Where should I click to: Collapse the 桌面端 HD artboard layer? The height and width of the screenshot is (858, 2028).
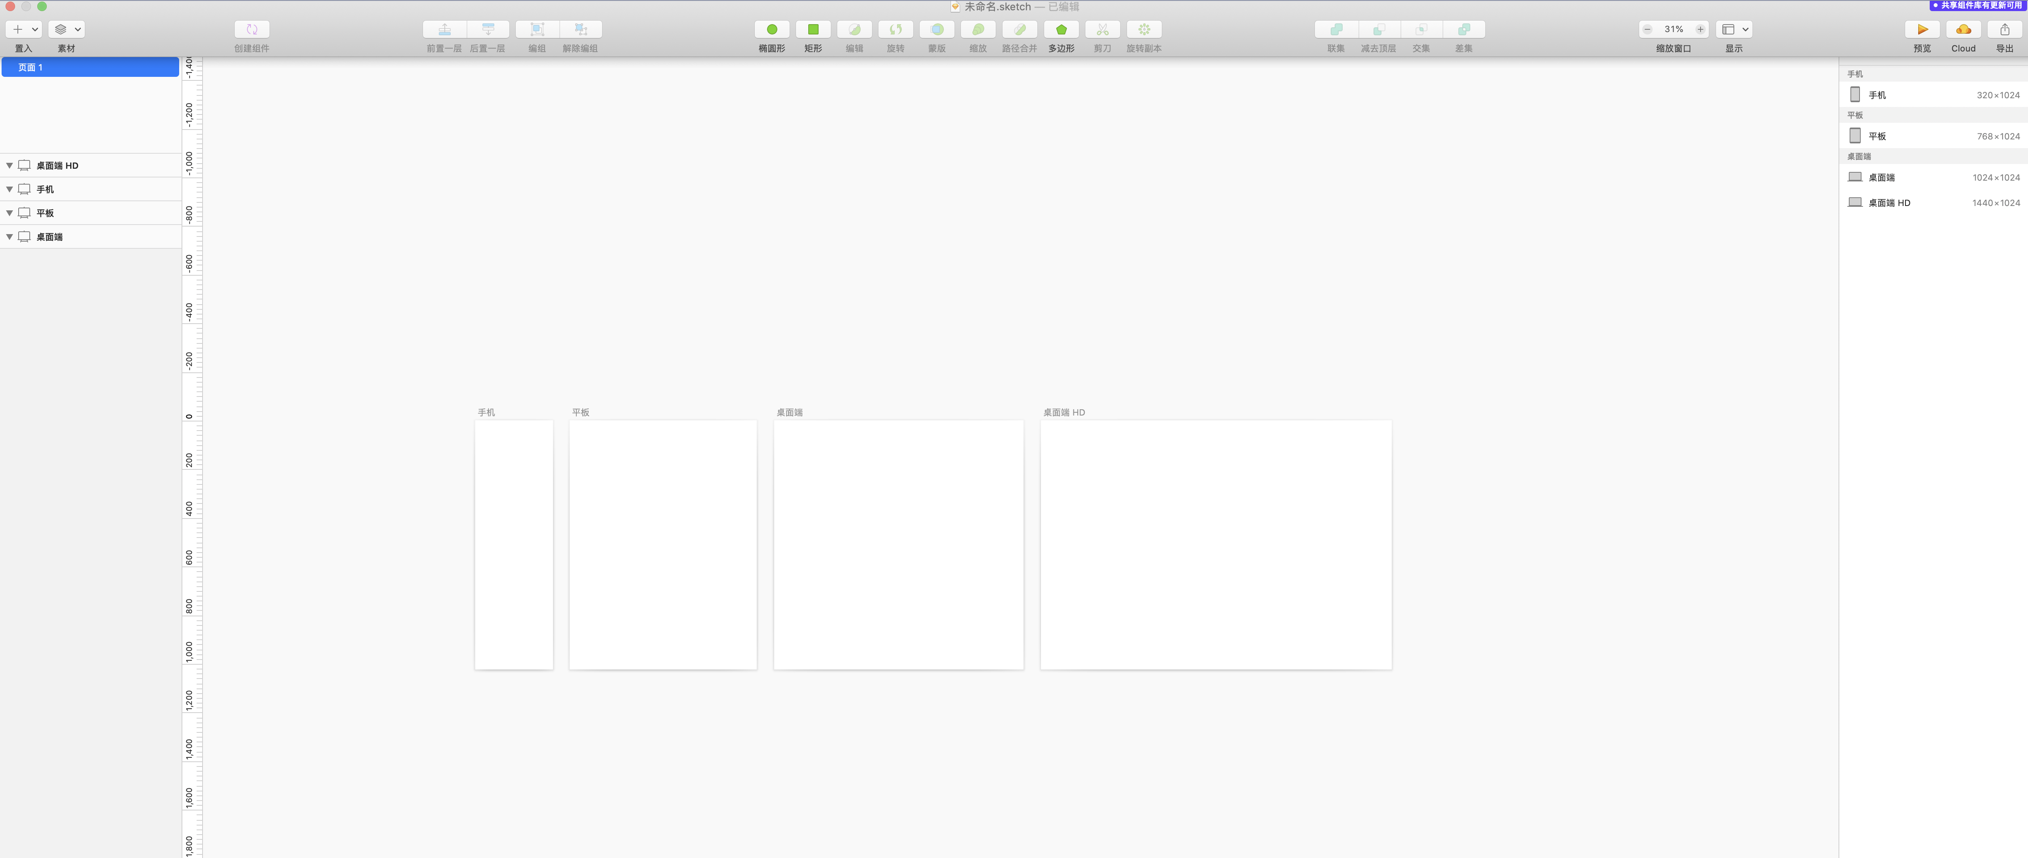coord(10,166)
